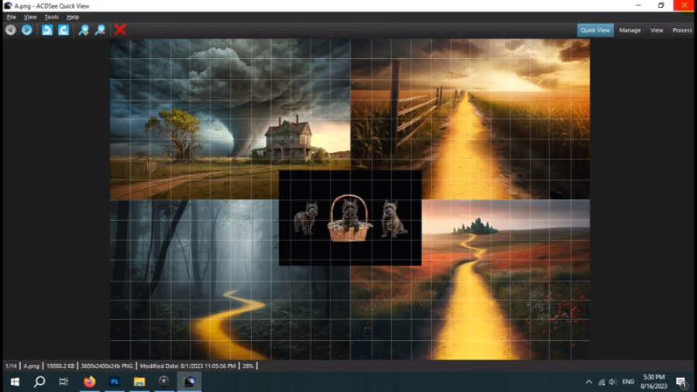Open File Explorer from the taskbar
Screen dimensions: 697x392
(x=139, y=382)
